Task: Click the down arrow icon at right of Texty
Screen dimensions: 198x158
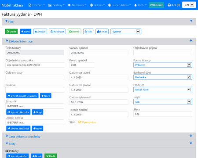Action: coord(191,143)
